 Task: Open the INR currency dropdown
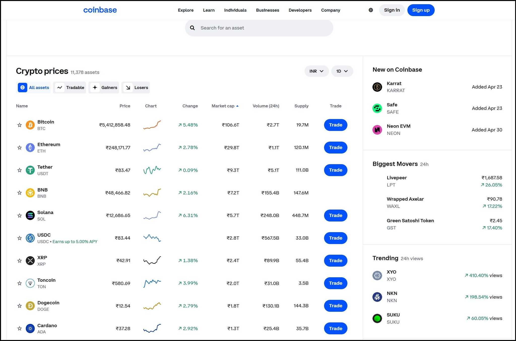pyautogui.click(x=316, y=71)
